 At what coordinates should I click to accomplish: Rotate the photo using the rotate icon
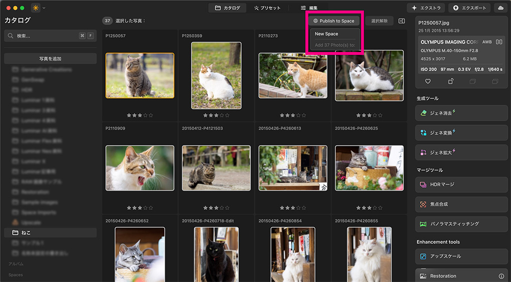[450, 81]
